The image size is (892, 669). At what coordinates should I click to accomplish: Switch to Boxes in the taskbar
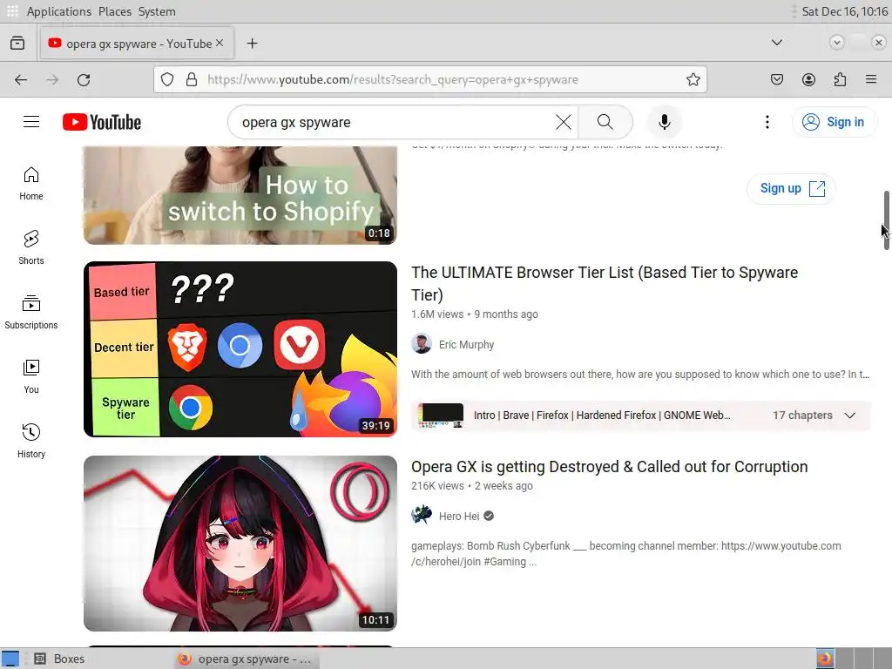tap(59, 659)
